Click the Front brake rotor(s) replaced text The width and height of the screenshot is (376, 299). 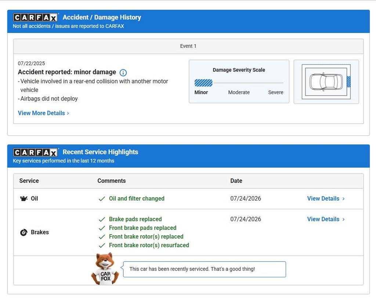click(146, 236)
